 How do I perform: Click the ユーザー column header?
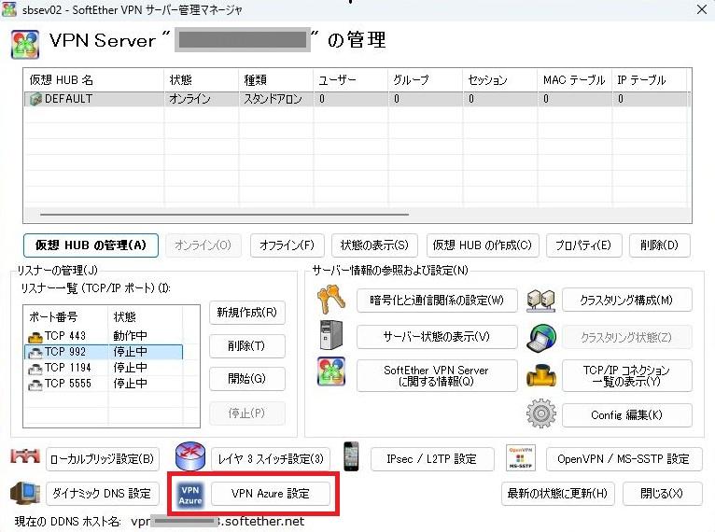coord(351,80)
